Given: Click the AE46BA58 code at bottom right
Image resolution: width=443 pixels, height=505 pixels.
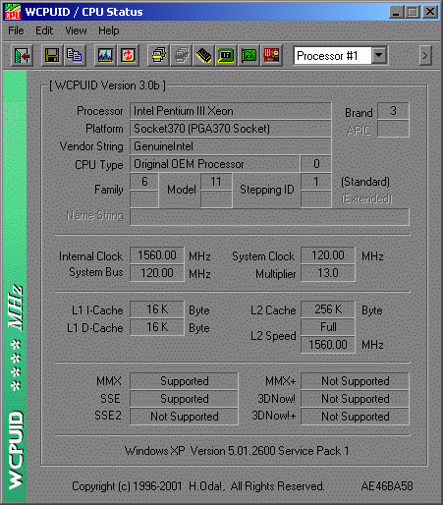Looking at the screenshot, I should pyautogui.click(x=387, y=486).
